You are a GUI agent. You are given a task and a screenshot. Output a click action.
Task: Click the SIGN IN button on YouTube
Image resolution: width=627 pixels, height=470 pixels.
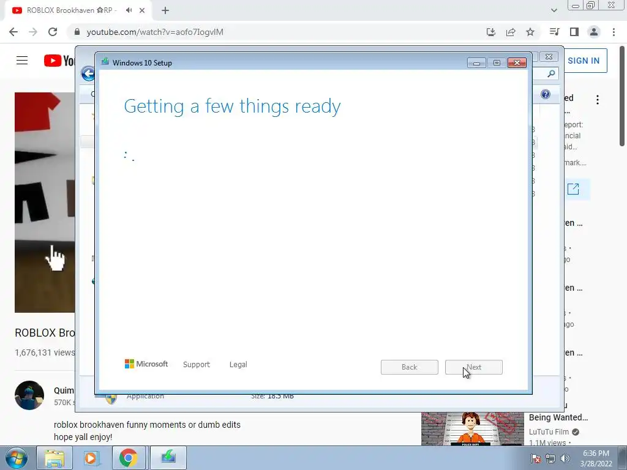click(x=584, y=61)
